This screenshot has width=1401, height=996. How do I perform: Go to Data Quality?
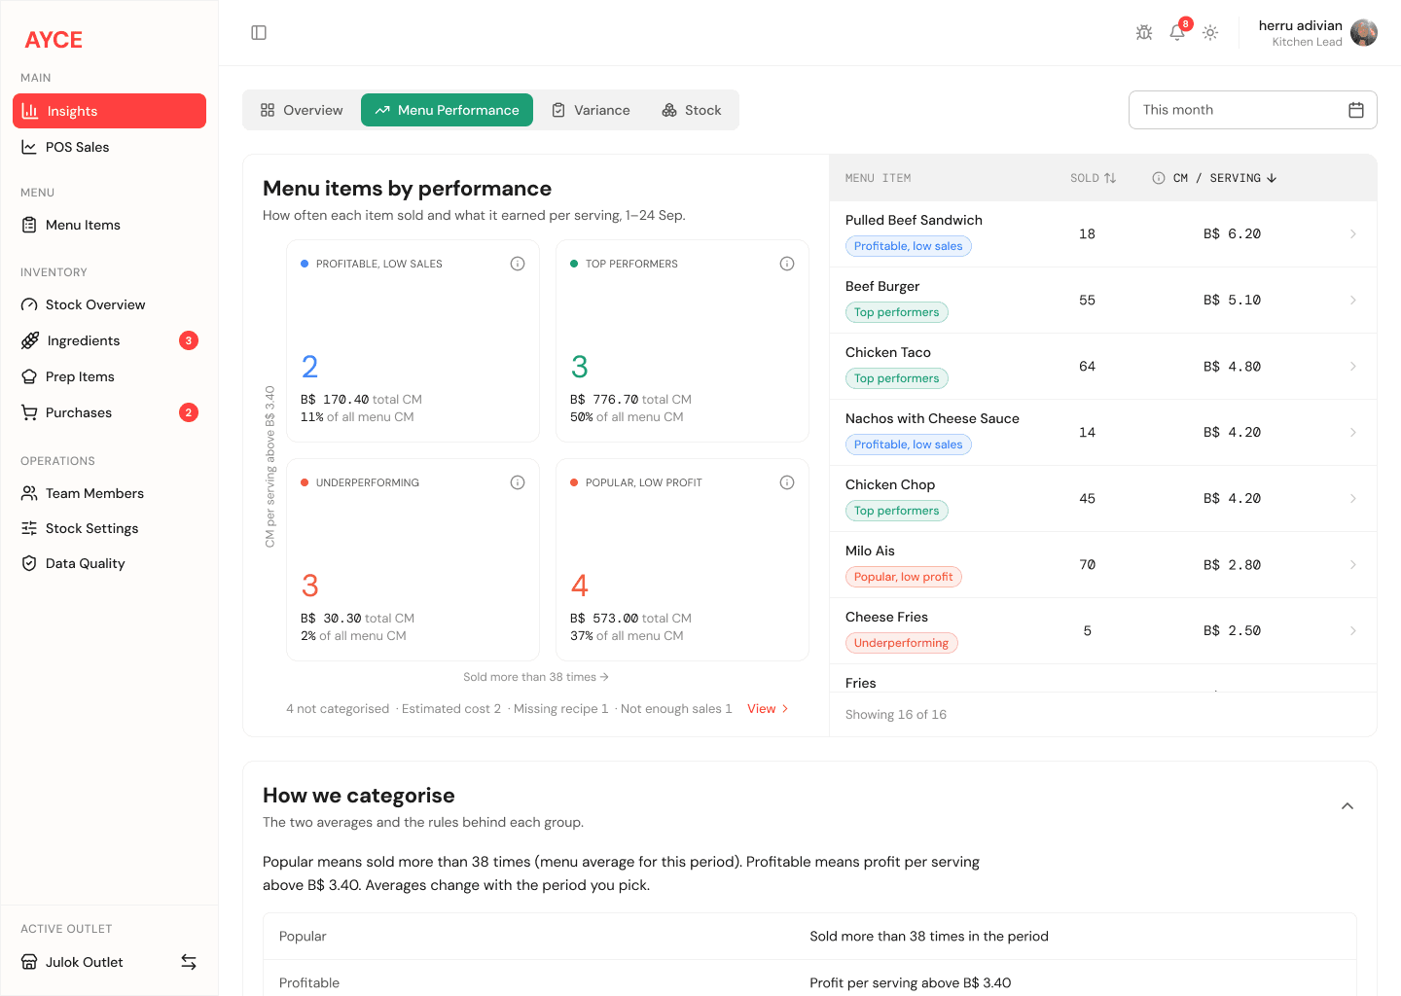[109, 563]
